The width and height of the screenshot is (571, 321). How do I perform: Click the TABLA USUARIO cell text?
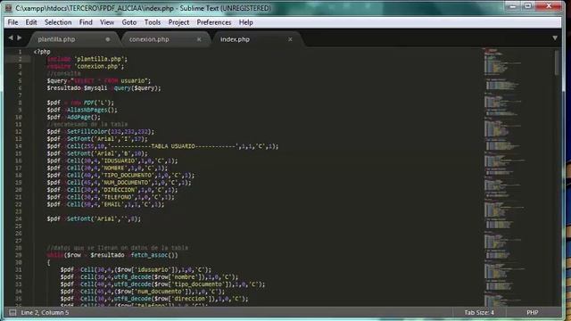(173, 146)
